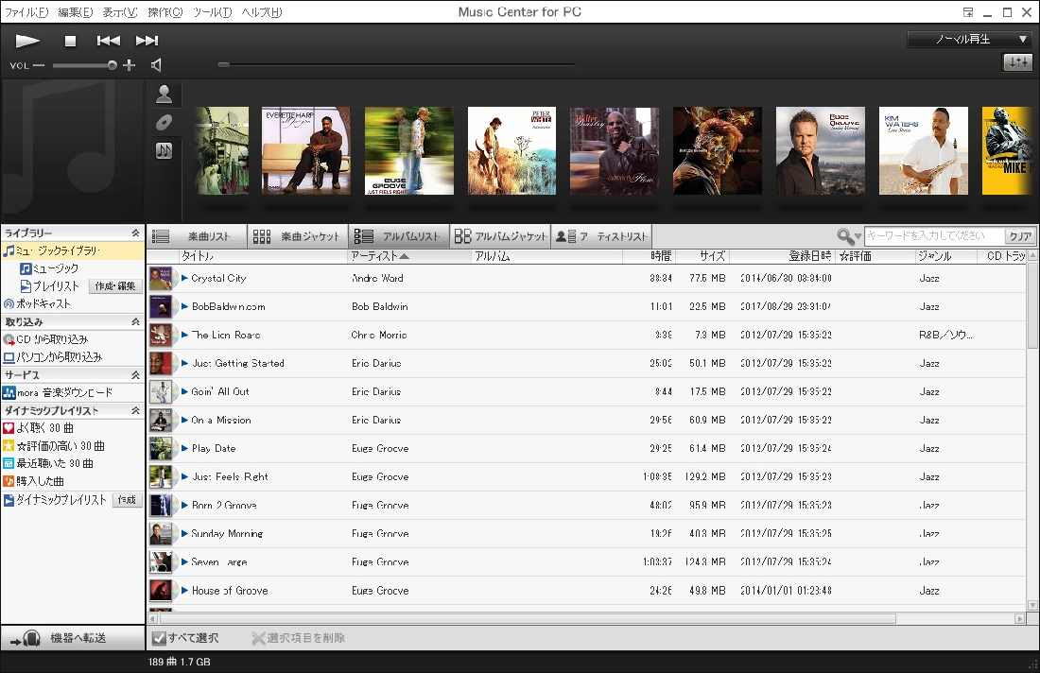Image resolution: width=1040 pixels, height=673 pixels.
Task: Collapse the 取り込み section
Action: point(135,321)
